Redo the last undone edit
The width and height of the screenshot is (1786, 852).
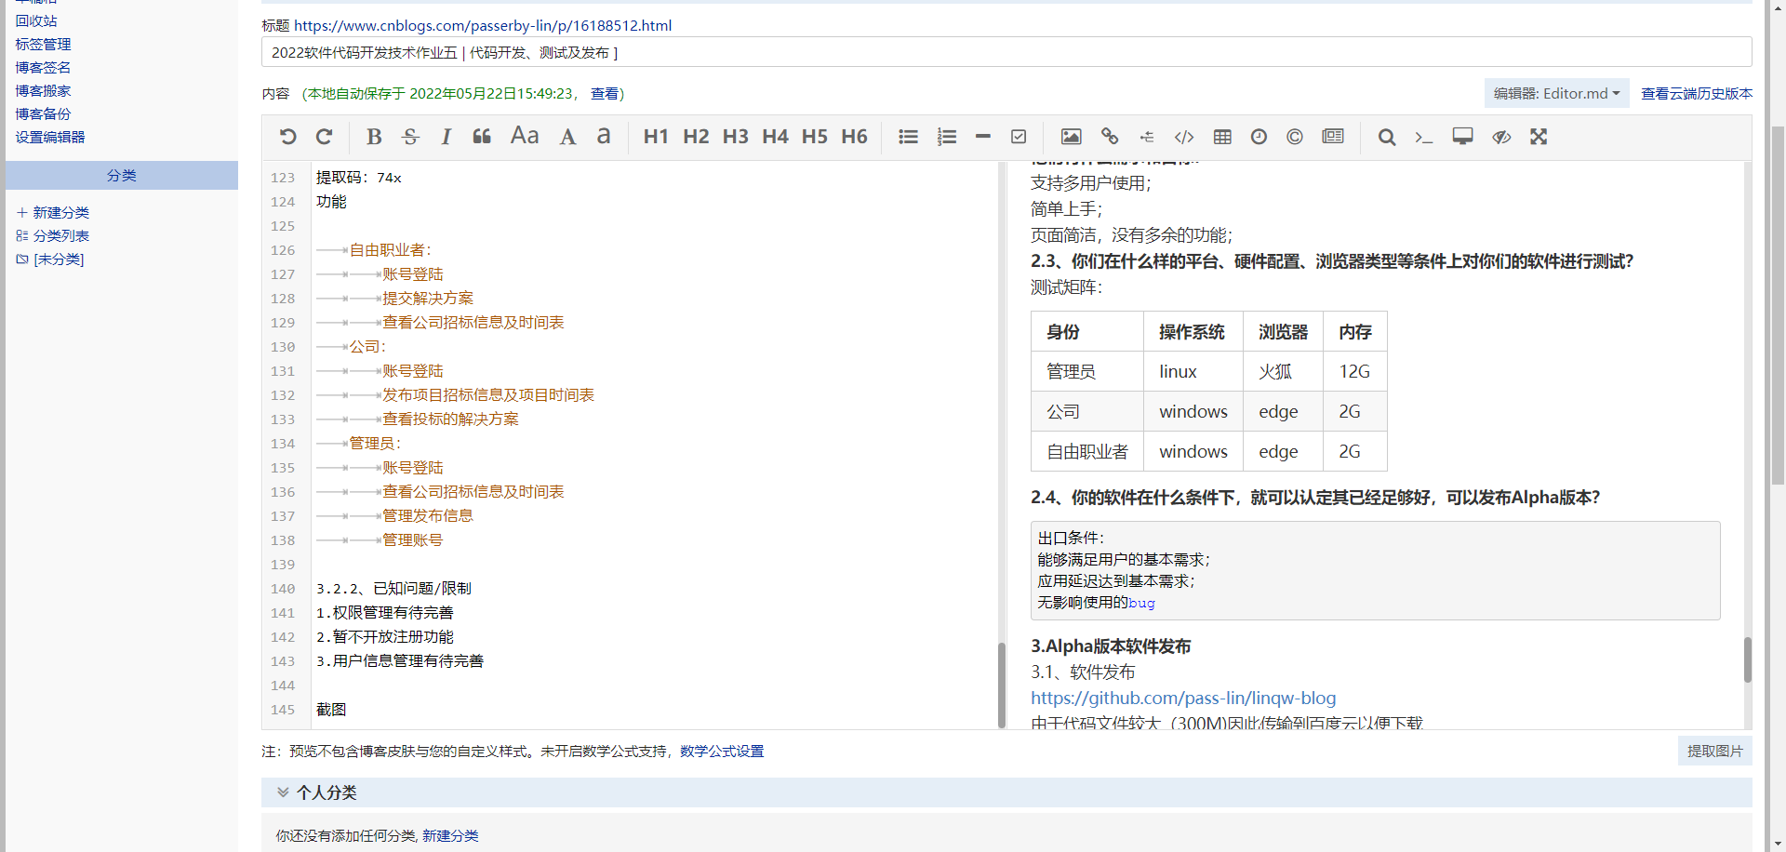click(x=324, y=137)
